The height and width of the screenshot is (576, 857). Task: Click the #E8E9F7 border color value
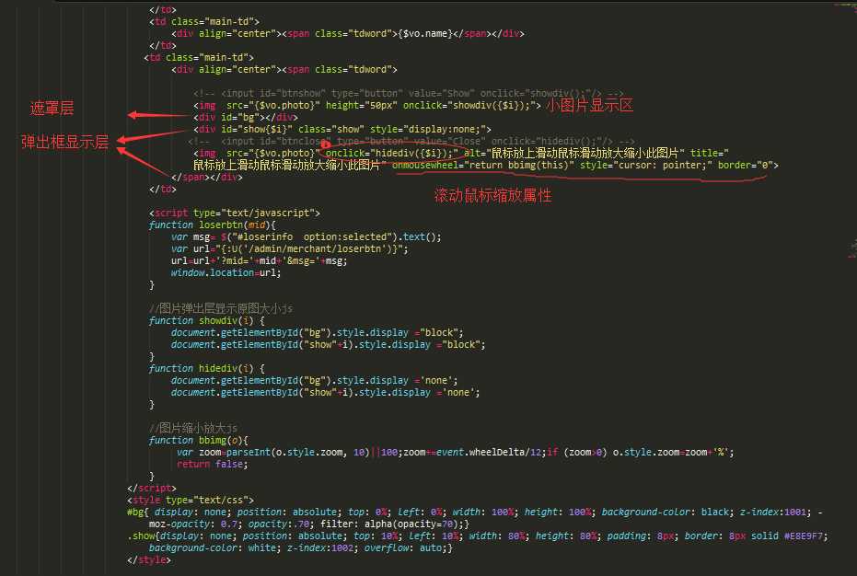[x=805, y=536]
